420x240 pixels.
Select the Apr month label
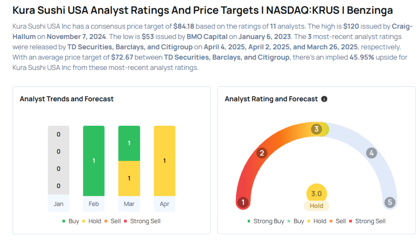[164, 204]
